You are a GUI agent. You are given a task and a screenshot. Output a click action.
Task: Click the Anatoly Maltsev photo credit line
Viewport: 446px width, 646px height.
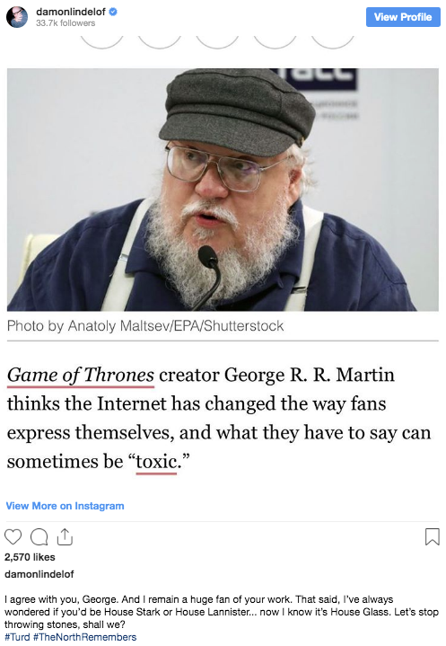(145, 326)
